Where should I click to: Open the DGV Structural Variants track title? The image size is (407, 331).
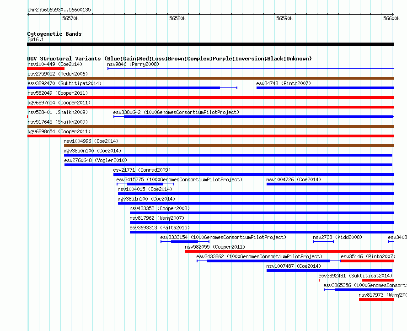click(170, 59)
